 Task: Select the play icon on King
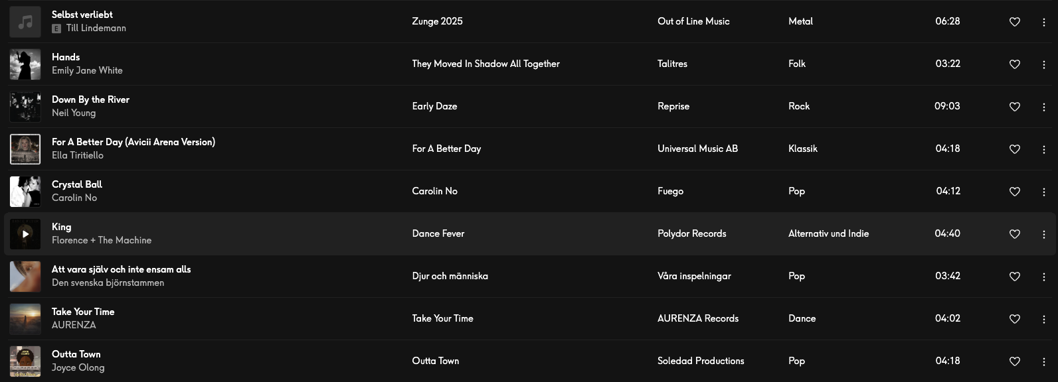click(x=25, y=234)
